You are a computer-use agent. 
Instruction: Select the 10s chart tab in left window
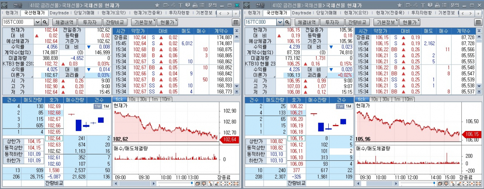(132, 99)
